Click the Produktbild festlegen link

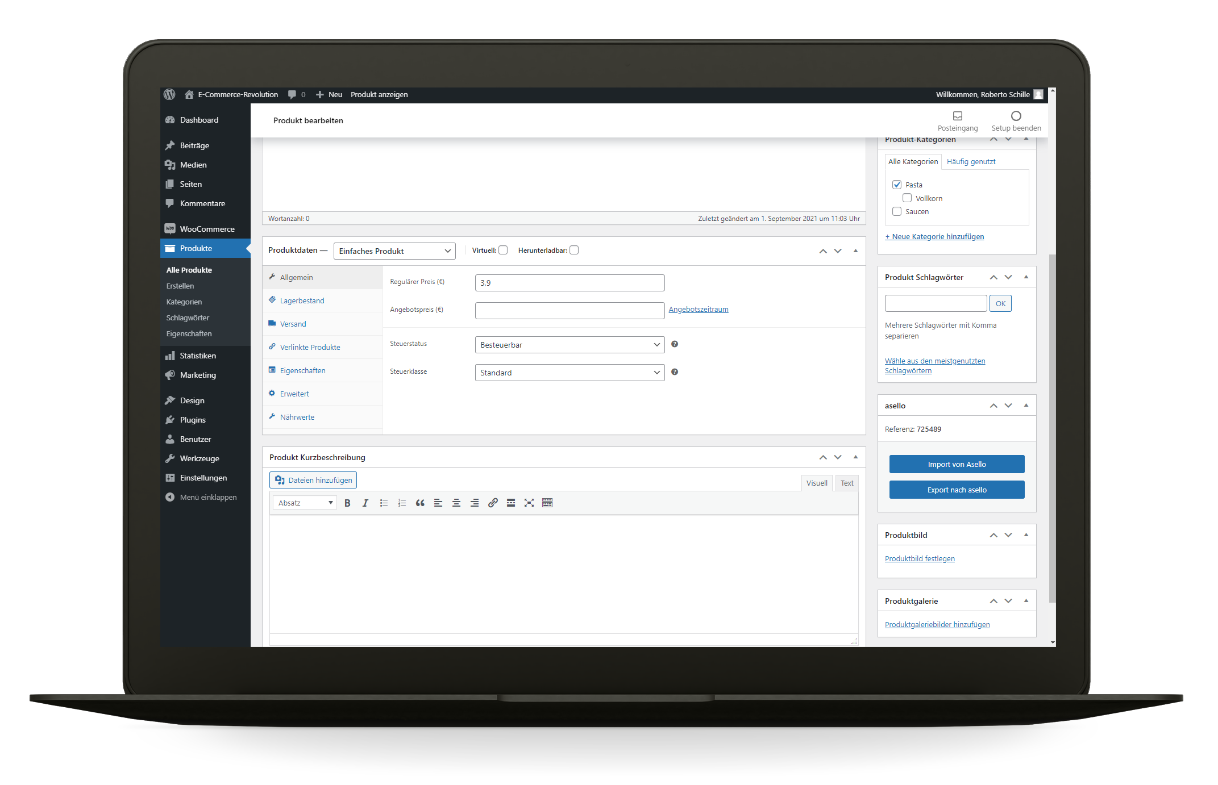(x=920, y=558)
